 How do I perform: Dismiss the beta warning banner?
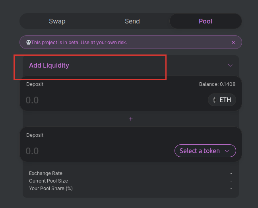pos(233,43)
